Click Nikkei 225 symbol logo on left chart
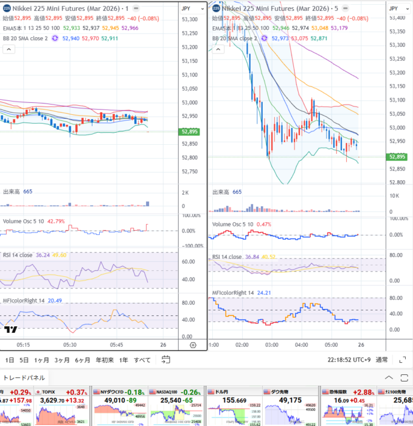This screenshot has height=426, width=413. coord(7,9)
